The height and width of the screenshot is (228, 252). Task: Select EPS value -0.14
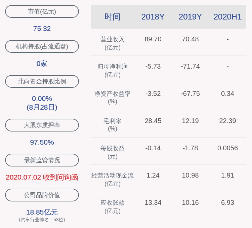coord(153,148)
